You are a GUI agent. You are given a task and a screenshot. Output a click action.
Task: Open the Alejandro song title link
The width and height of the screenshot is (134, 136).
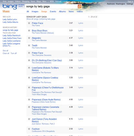[x=36, y=38]
